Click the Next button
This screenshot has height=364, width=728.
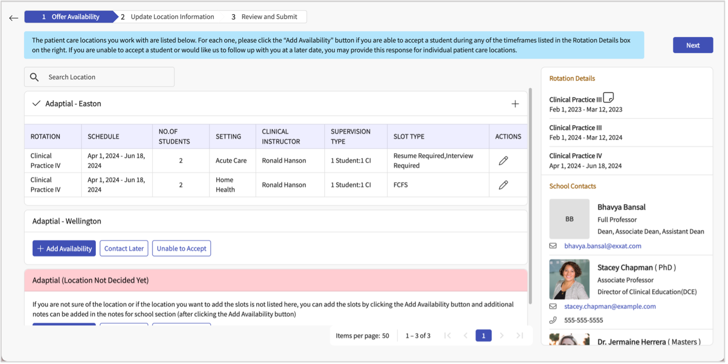coord(692,45)
